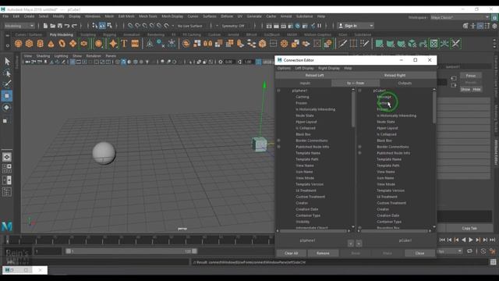Open the Workspace Maya Classic dropdown
Viewport: 499px width, 281px height.
click(460, 17)
